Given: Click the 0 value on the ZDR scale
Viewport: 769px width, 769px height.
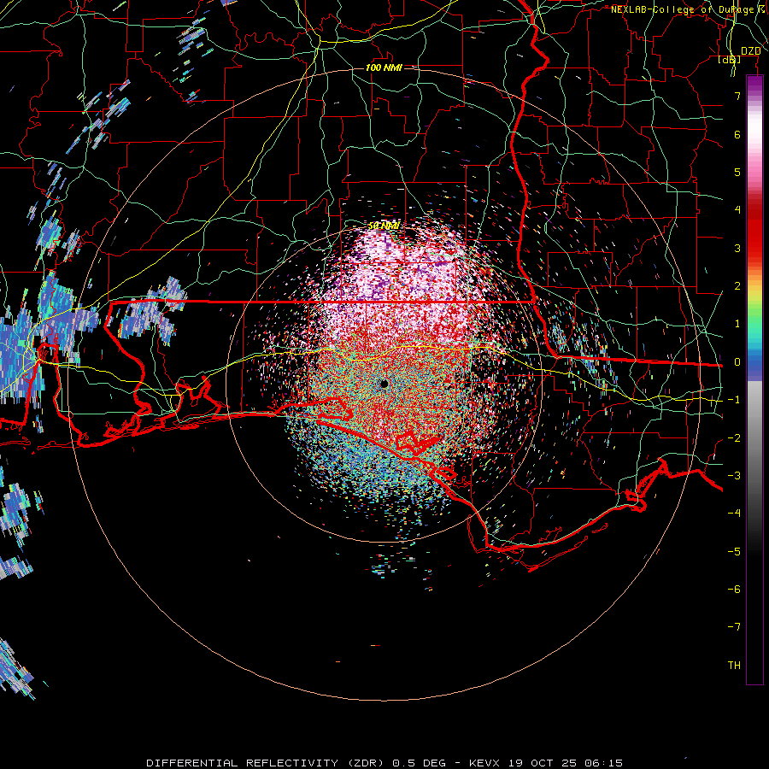Looking at the screenshot, I should pos(737,362).
